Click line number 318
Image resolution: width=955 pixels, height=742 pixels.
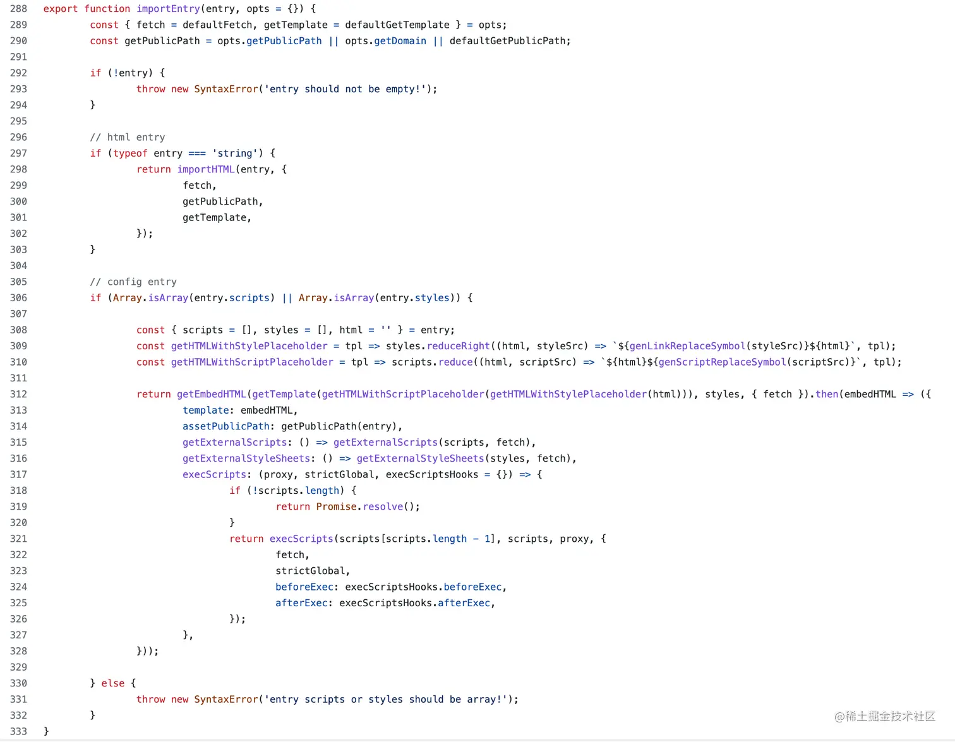[18, 491]
